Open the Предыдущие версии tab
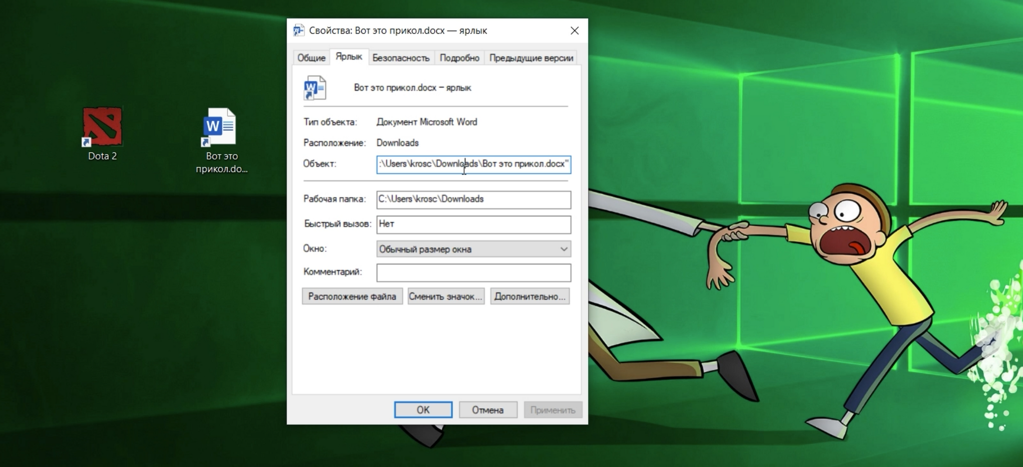 (531, 58)
